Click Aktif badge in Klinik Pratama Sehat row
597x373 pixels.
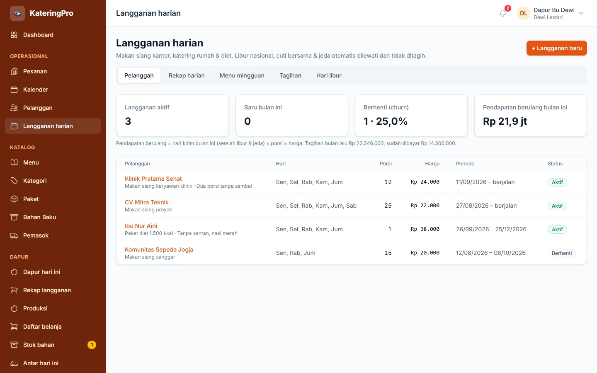pyautogui.click(x=557, y=182)
